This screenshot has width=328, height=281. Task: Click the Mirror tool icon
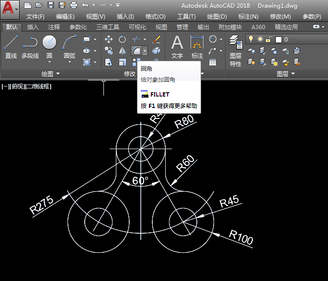[123, 51]
